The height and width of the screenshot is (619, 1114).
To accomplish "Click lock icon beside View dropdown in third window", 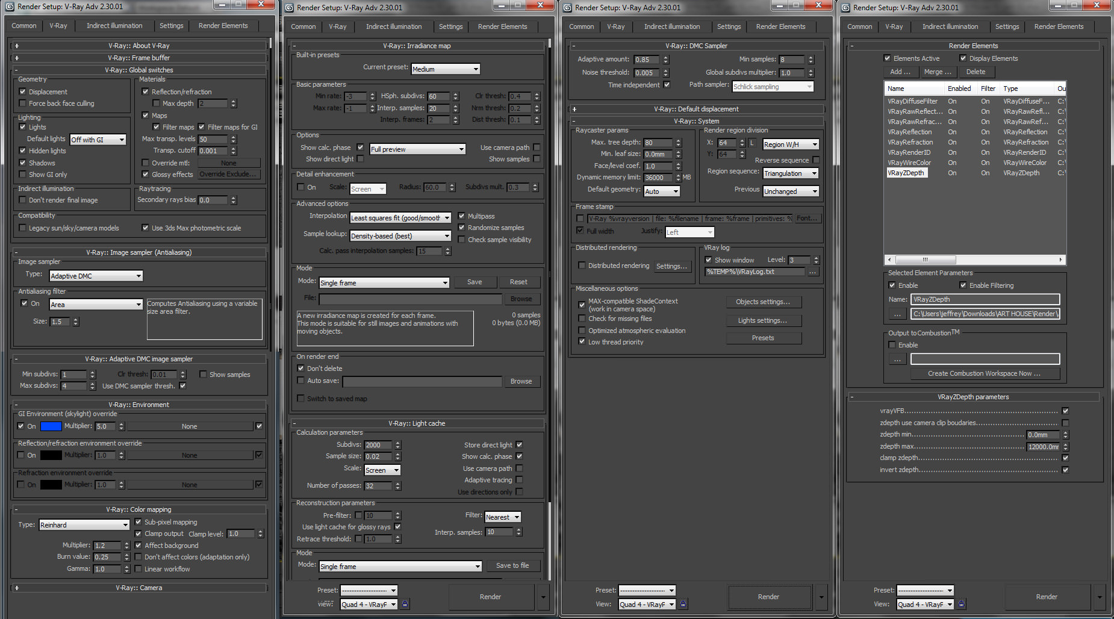I will pyautogui.click(x=683, y=603).
